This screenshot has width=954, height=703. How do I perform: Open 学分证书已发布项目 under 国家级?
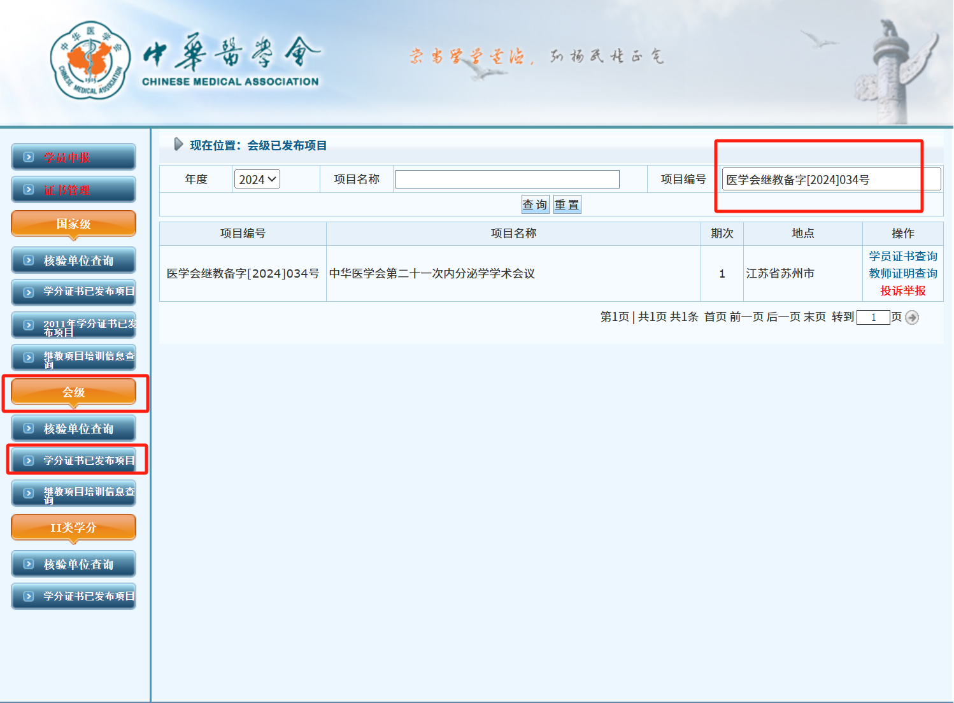tap(73, 292)
